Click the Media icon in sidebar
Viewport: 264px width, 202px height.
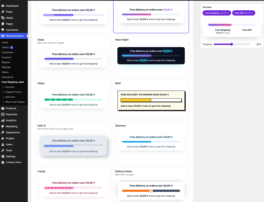[x=3, y=18]
